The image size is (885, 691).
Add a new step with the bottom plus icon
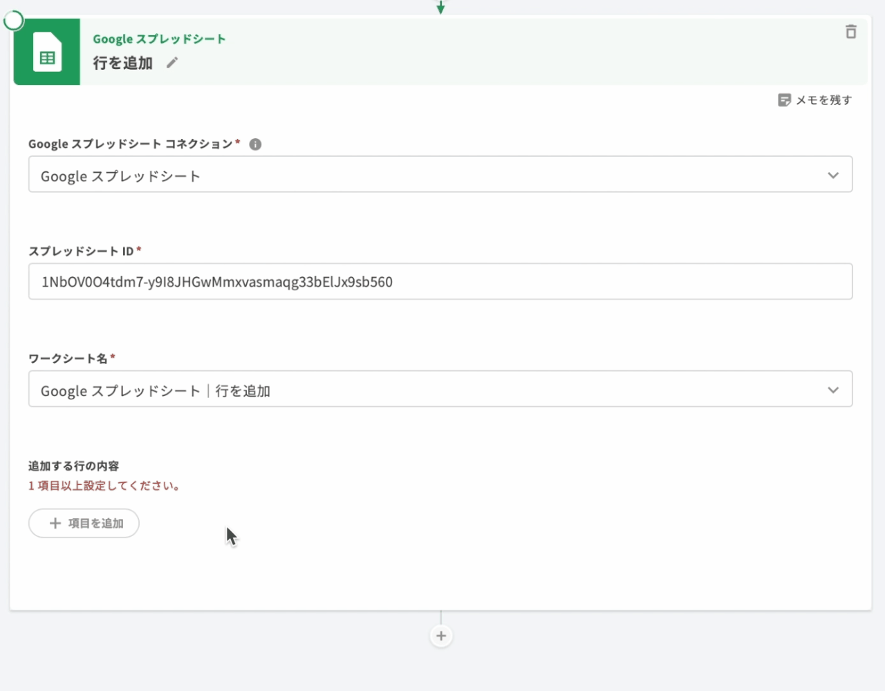(x=441, y=636)
